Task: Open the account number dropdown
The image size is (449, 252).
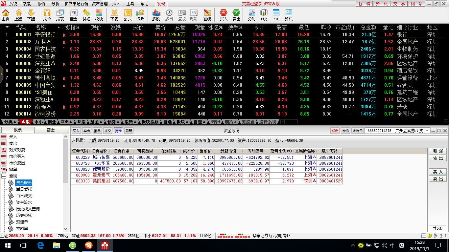Action: [x=427, y=131]
